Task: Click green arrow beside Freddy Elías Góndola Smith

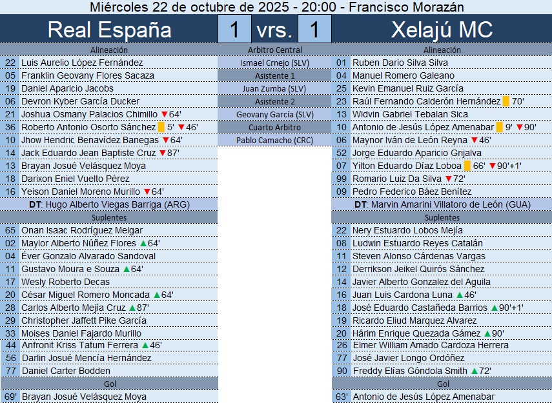Action: coord(475,371)
